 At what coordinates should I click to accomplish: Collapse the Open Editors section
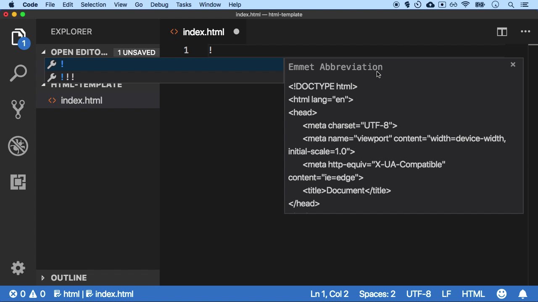[x=43, y=52]
